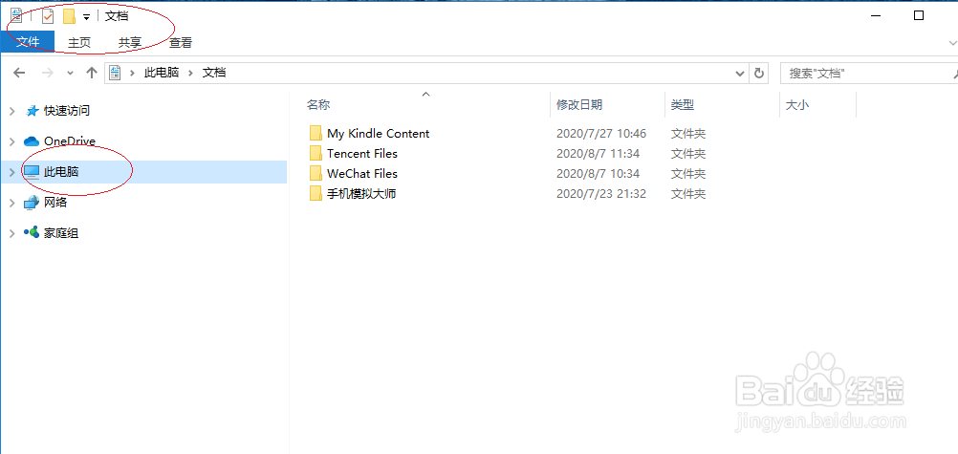
Task: Expand the ribbon with the chevron
Action: point(952,43)
